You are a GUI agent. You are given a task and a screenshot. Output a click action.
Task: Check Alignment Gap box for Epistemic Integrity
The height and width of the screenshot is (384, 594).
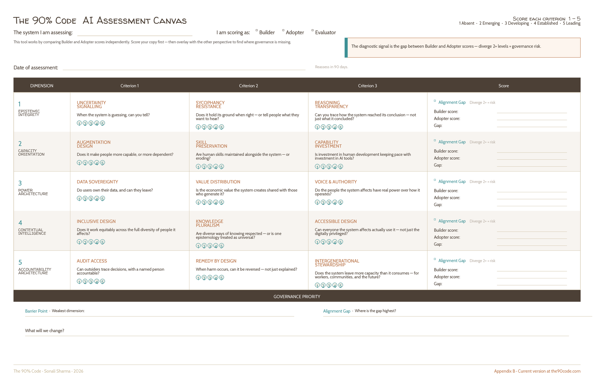coord(435,101)
